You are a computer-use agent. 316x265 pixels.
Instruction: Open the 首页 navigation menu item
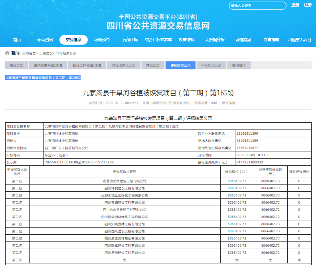point(17,40)
